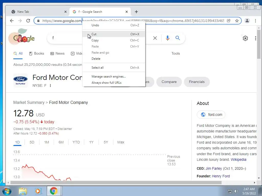Screen dimensions: 262x196
Task: Select the 1D chart range
Action: 17,142
